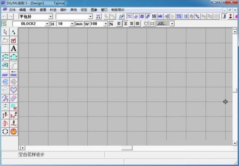Toggle center text alignment
The image size is (239, 166).
click(x=125, y=24)
